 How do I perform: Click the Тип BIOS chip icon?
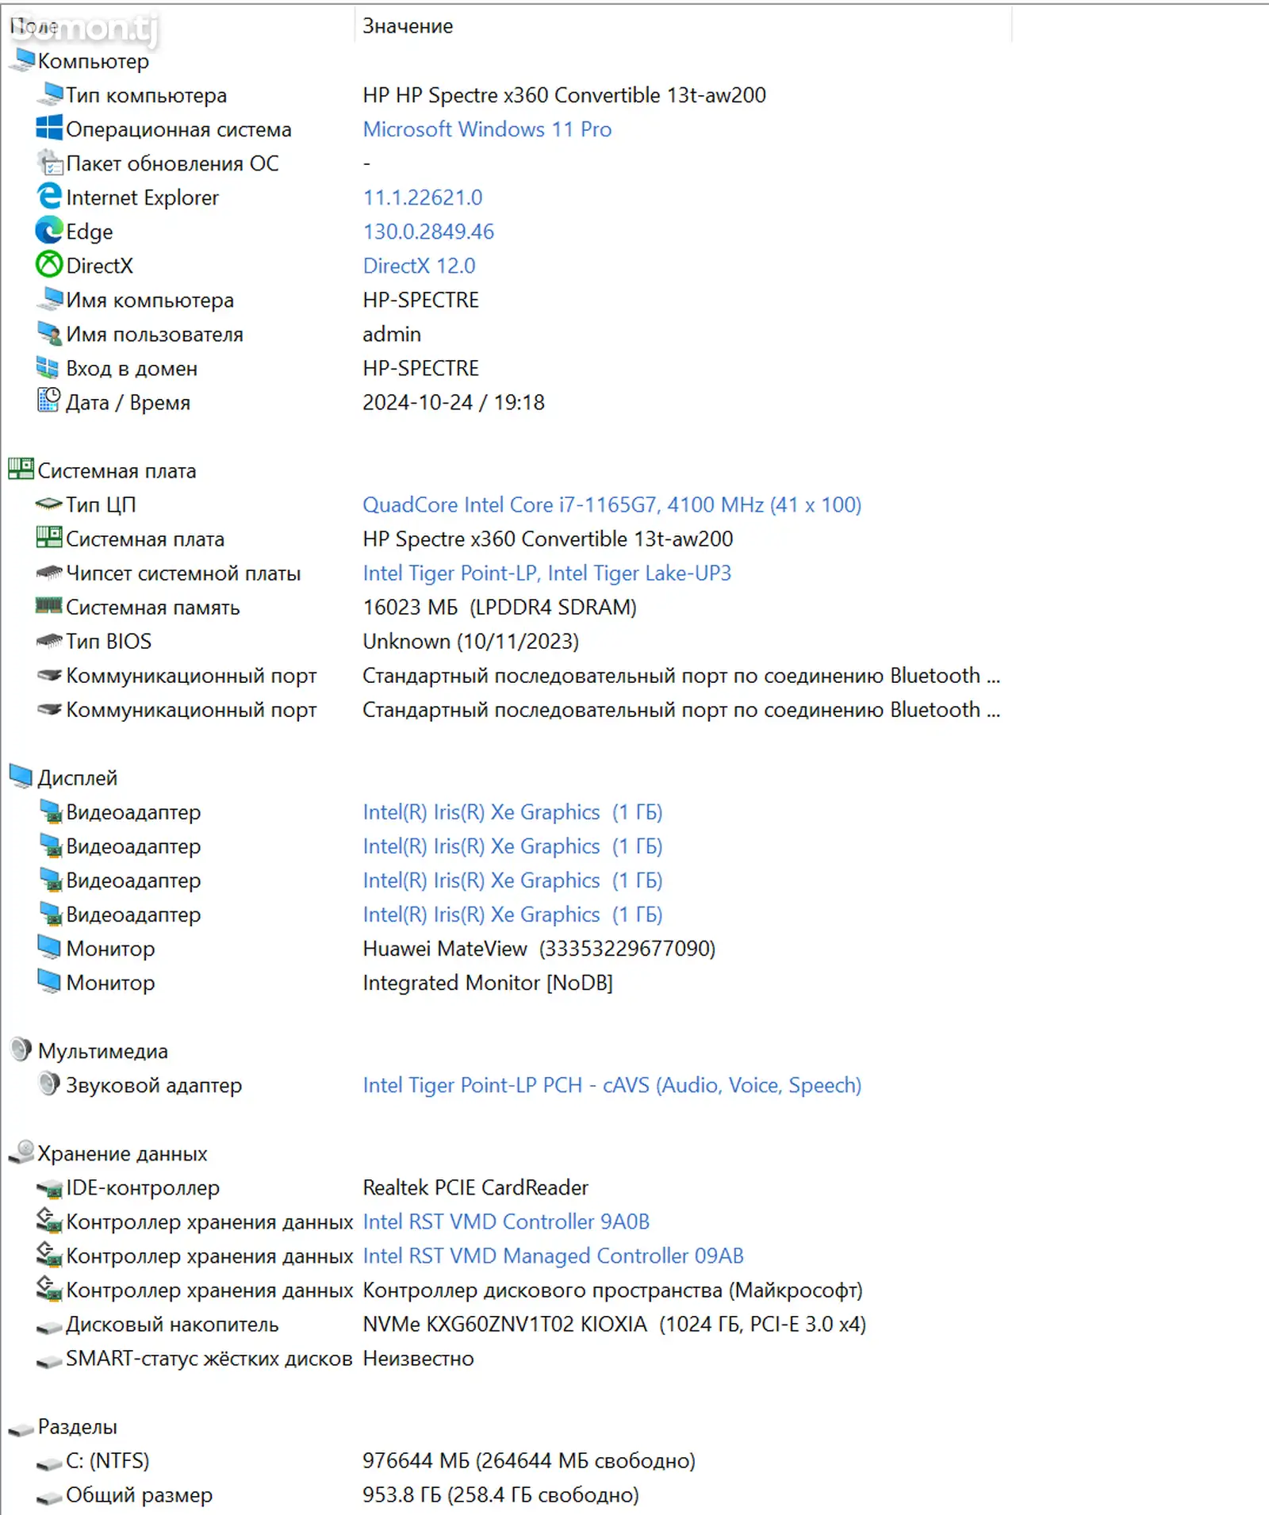pos(49,640)
